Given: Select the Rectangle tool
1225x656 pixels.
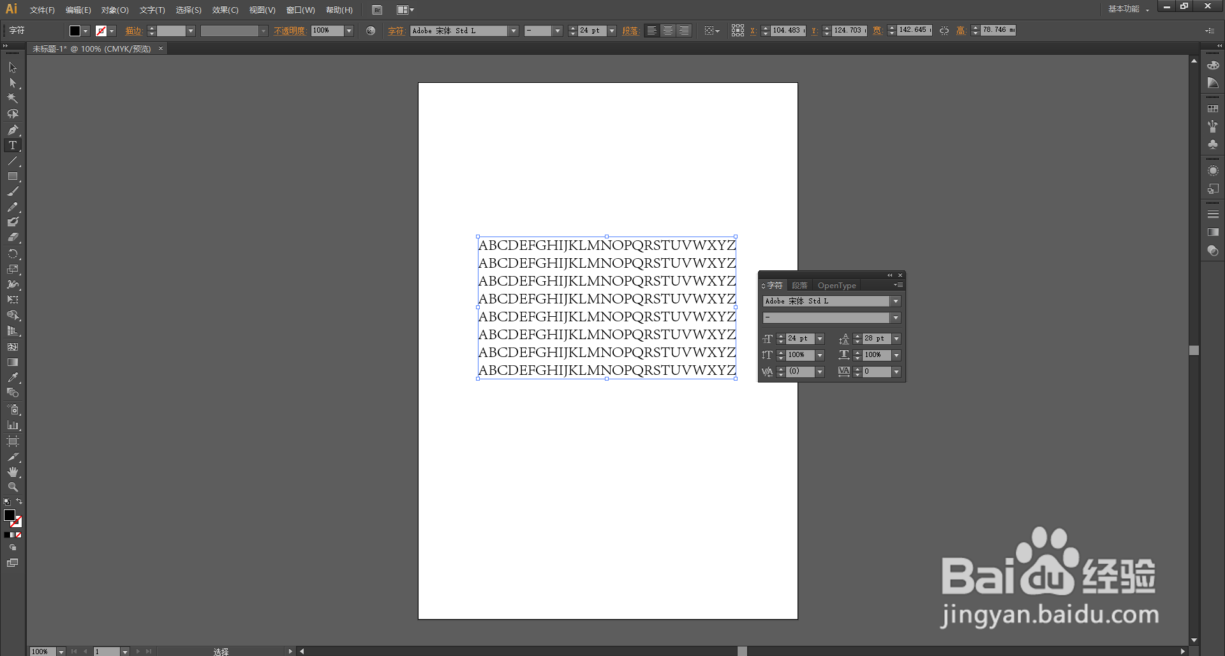Looking at the screenshot, I should coord(13,176).
